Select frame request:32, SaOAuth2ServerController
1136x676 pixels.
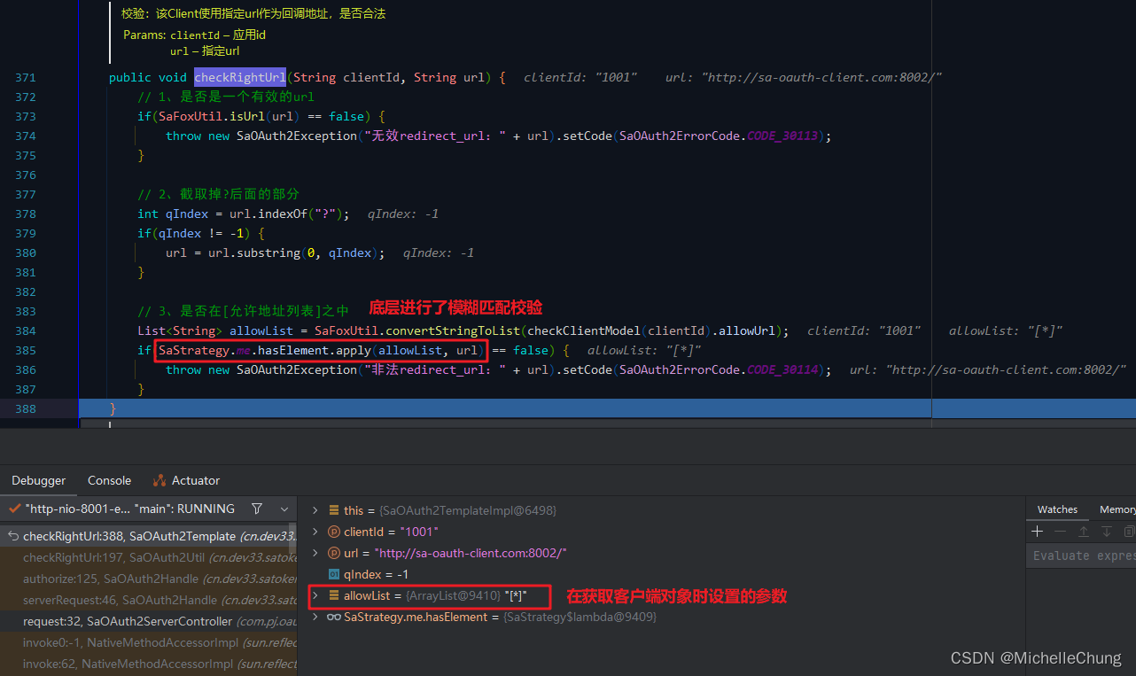[x=148, y=621]
